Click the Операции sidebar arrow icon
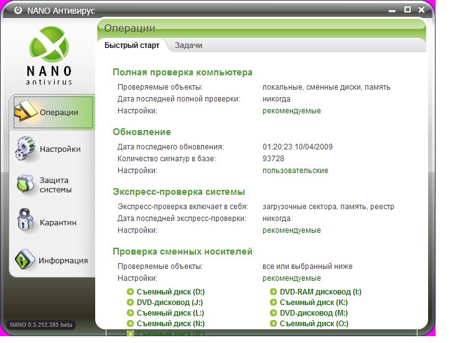 tap(25, 112)
